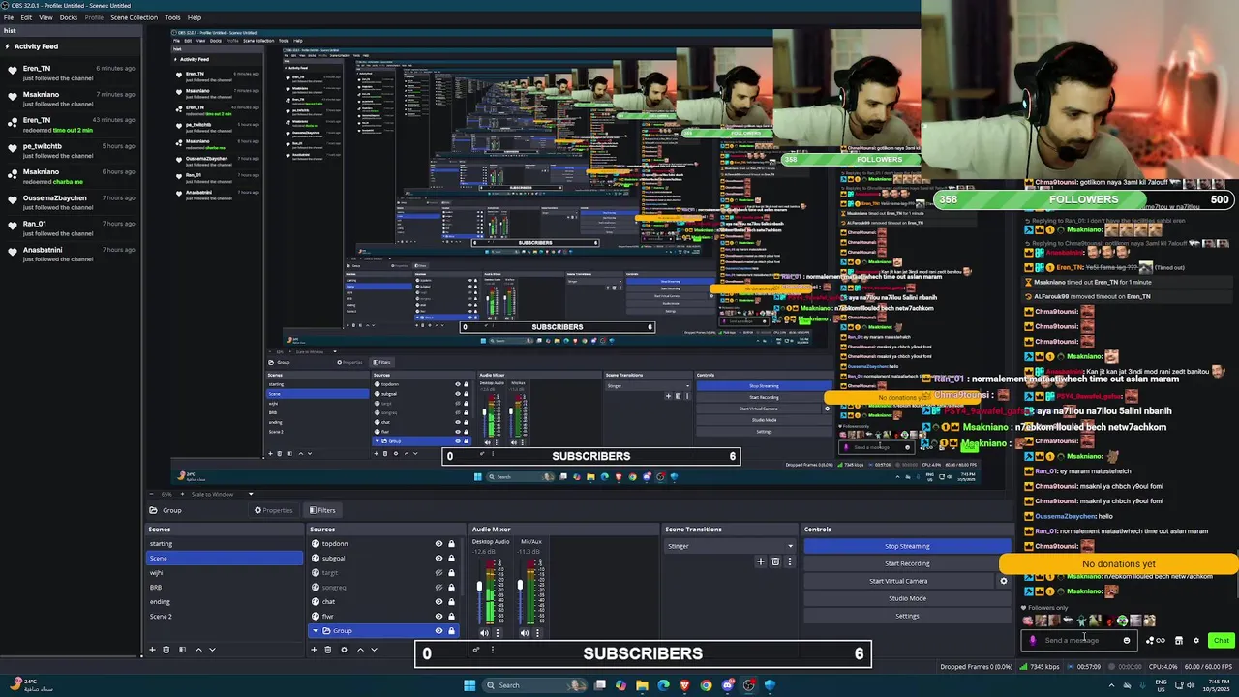Open emoji picker in chat message box
Screen dimensions: 1239x697
pyautogui.click(x=1126, y=640)
